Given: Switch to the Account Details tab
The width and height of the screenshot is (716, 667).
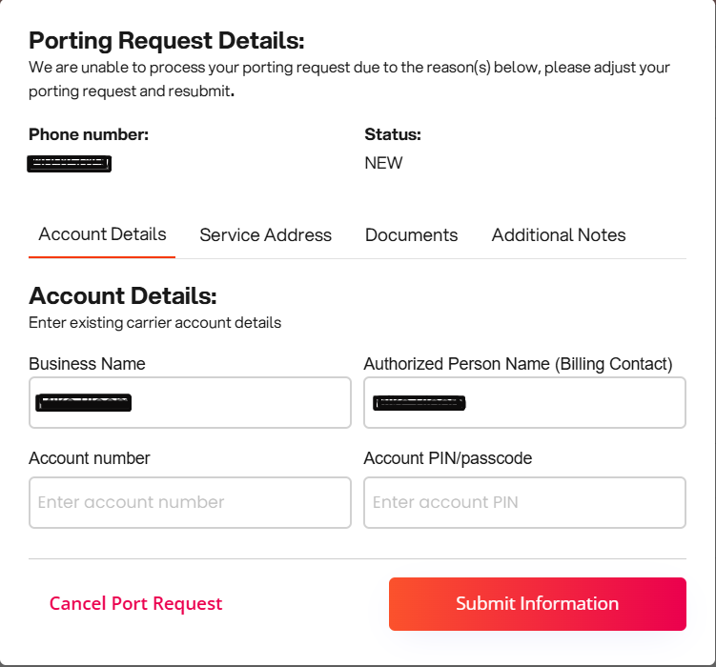Looking at the screenshot, I should coord(102,234).
